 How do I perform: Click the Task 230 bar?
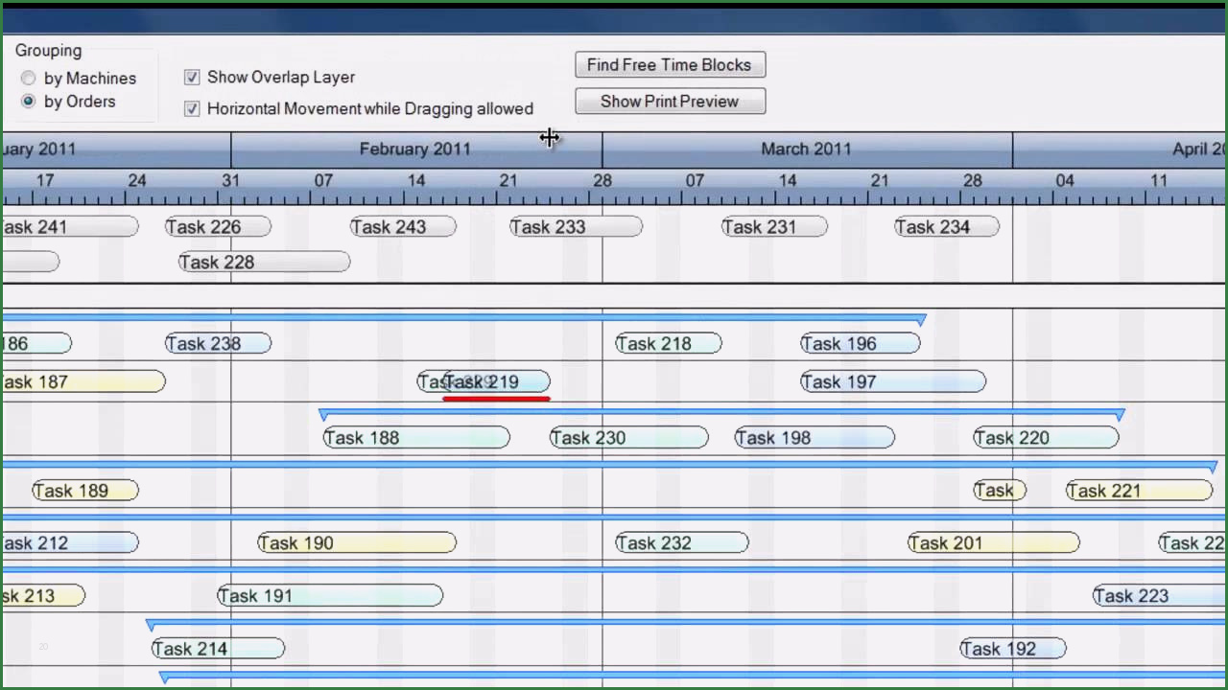[x=628, y=438]
